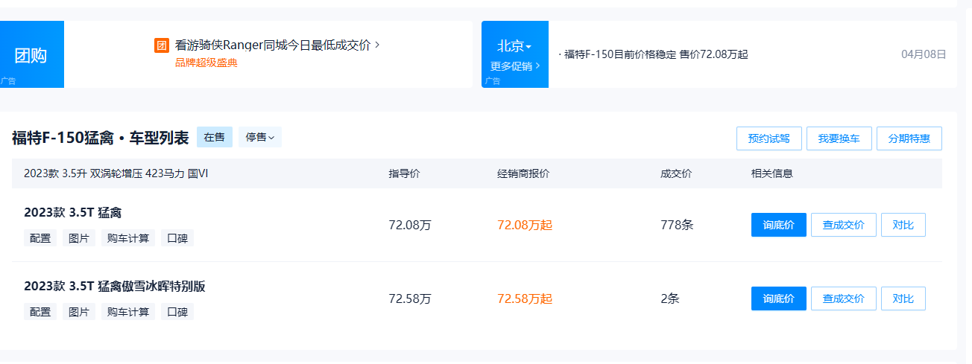
Task: Click 查成交价 for 猛禽傲雪冰晖特别版
Action: (x=843, y=298)
